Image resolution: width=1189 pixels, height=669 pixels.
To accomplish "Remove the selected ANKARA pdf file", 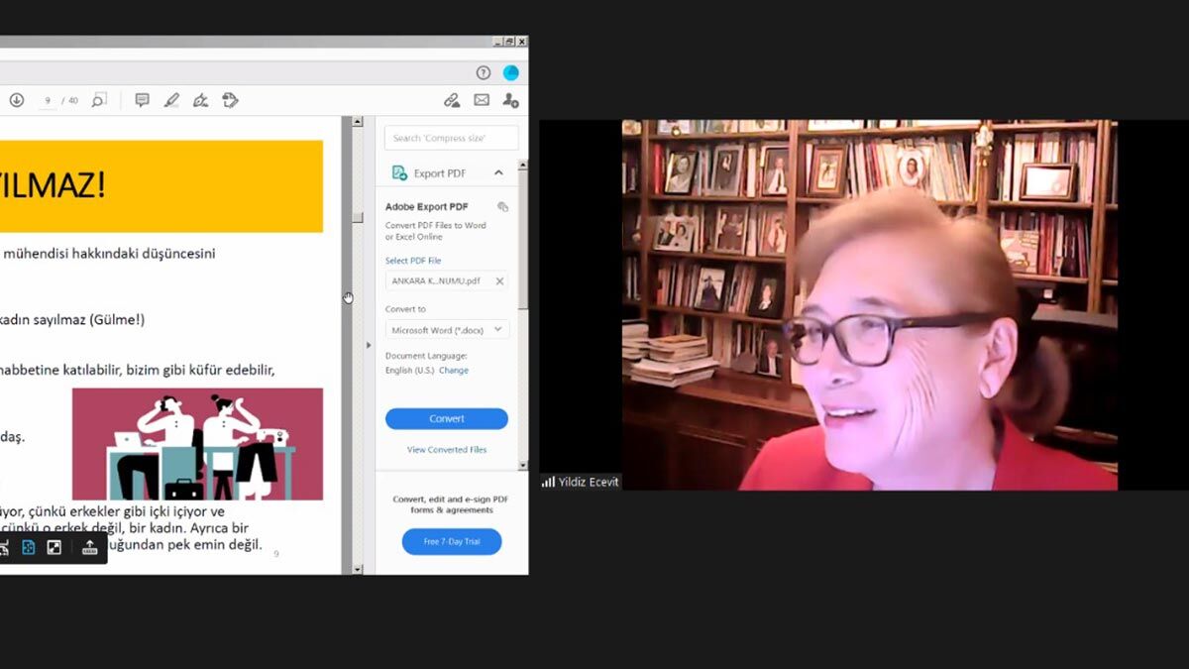I will (x=499, y=281).
